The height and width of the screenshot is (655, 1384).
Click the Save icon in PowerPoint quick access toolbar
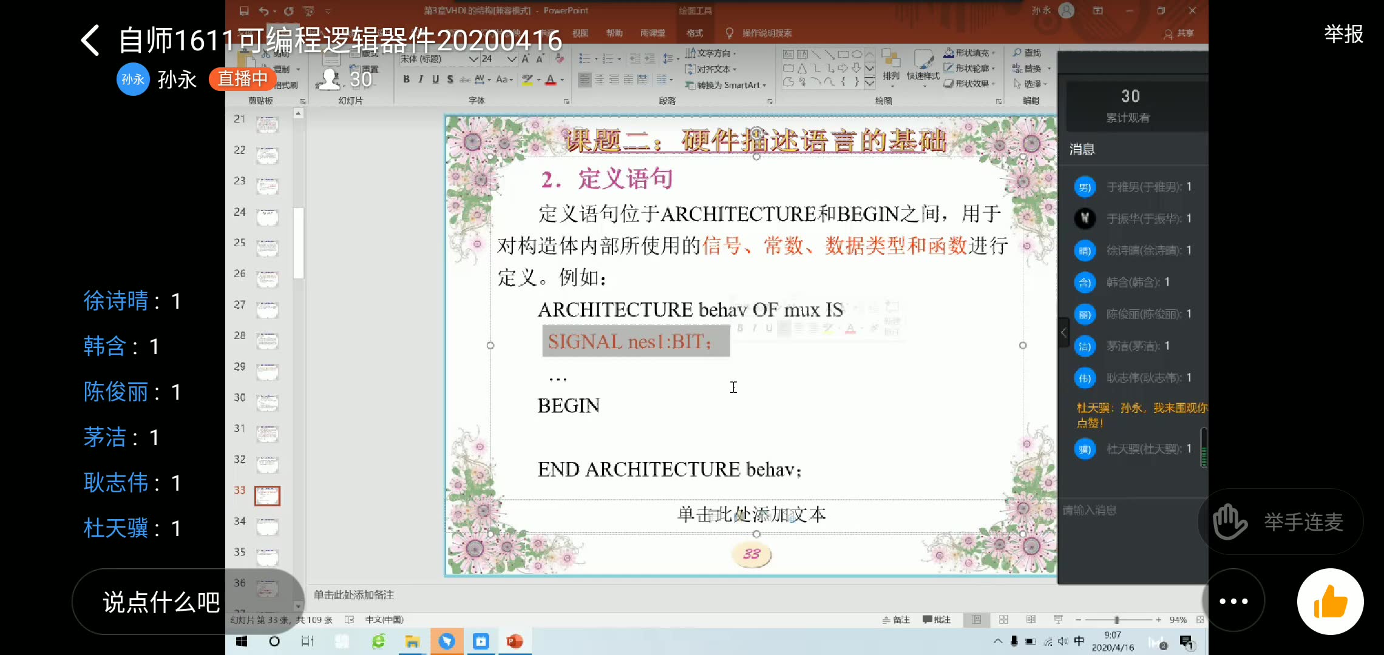coord(244,11)
